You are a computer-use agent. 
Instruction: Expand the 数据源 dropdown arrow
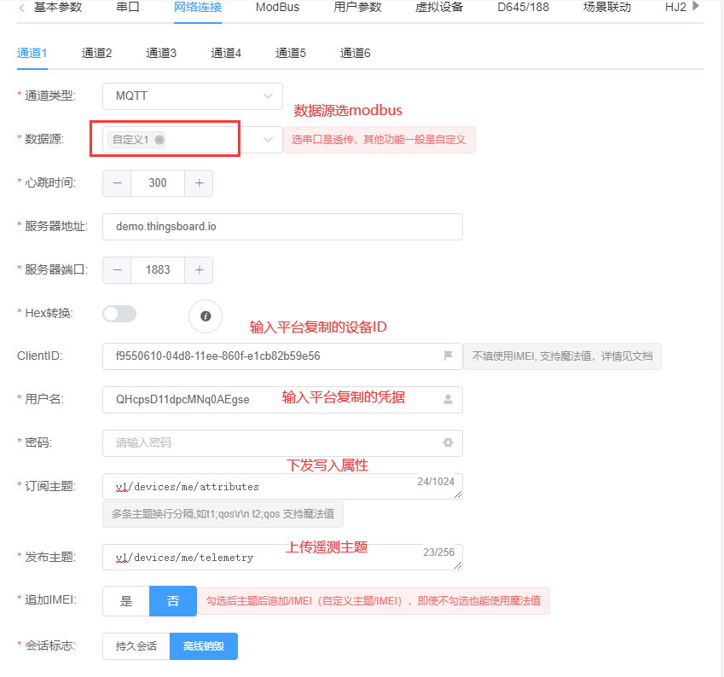pyautogui.click(x=269, y=140)
